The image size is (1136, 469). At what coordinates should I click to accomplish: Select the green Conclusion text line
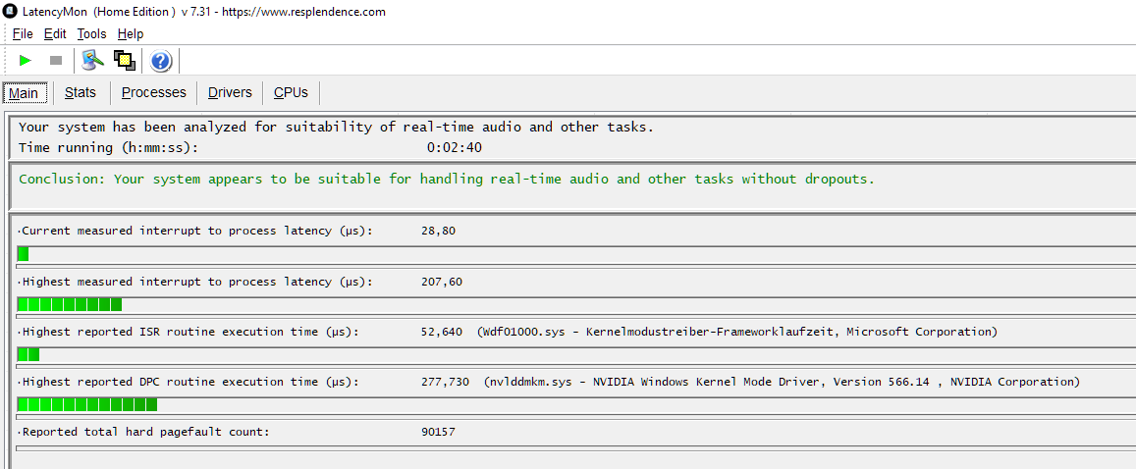click(447, 179)
